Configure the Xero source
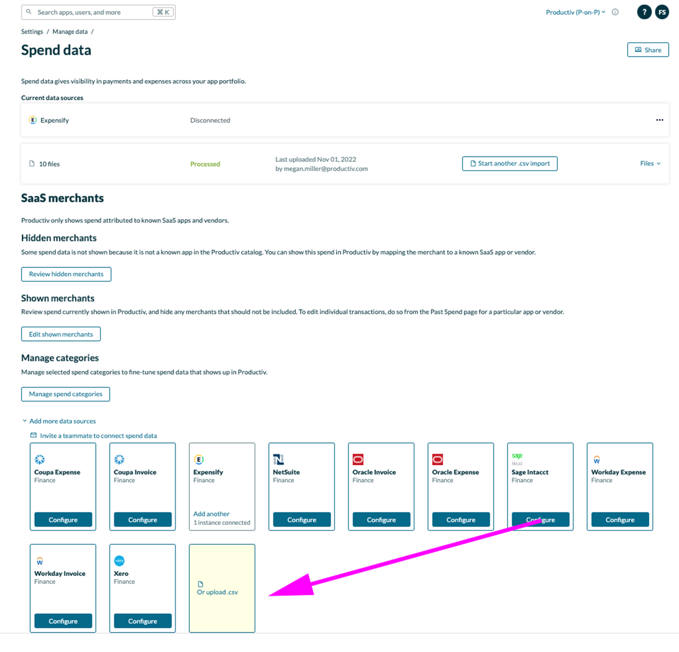Screen dimensions: 679x652 pos(143,621)
